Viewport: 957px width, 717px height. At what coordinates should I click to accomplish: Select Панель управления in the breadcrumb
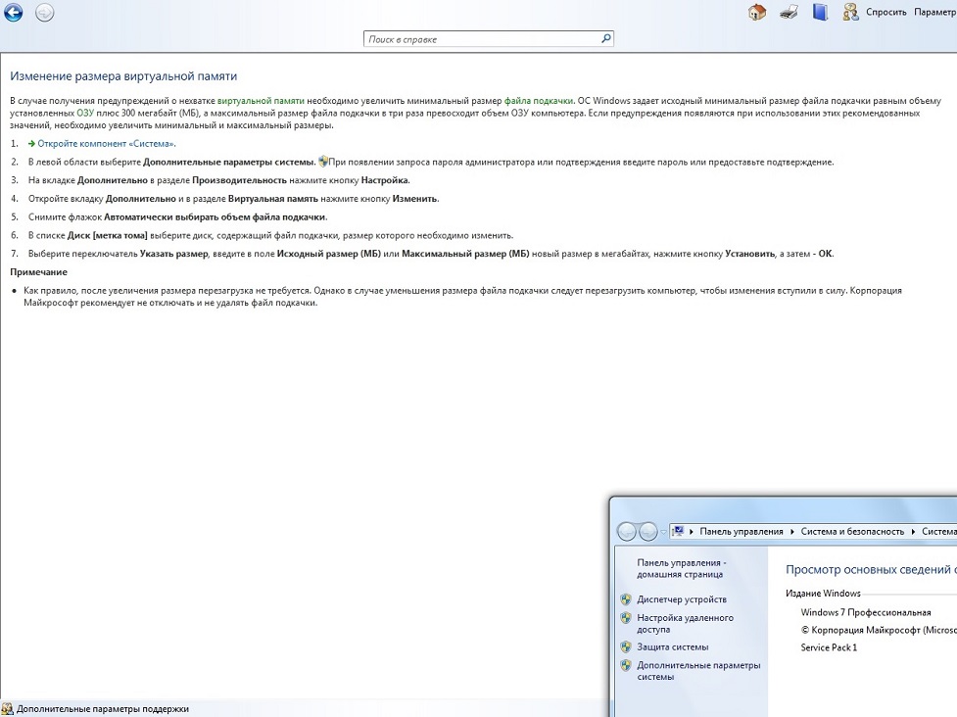(741, 532)
